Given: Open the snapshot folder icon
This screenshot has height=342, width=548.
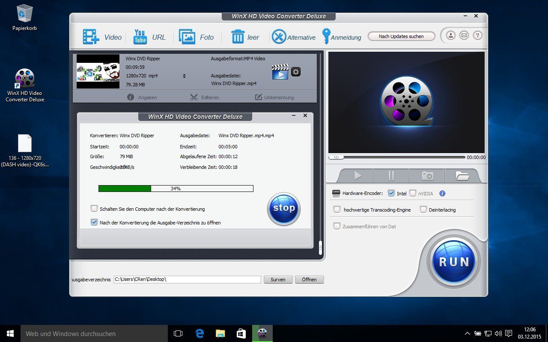Looking at the screenshot, I should tap(462, 176).
